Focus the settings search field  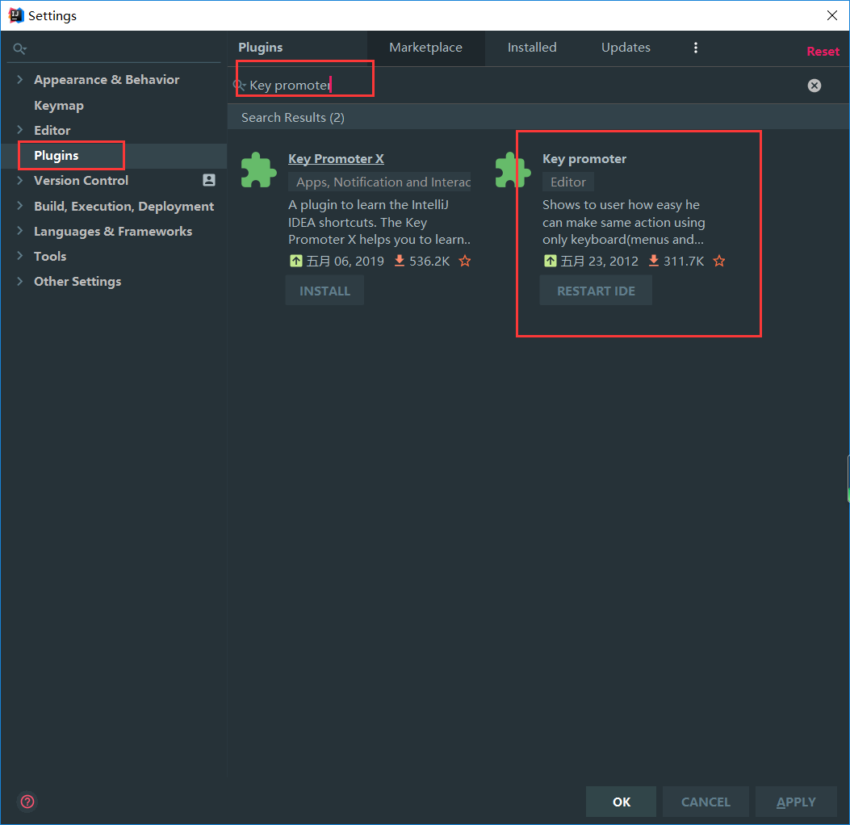coord(114,48)
